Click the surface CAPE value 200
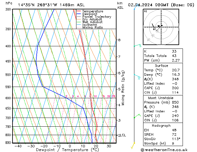The height and width of the screenshot is (152, 197). click(175, 88)
